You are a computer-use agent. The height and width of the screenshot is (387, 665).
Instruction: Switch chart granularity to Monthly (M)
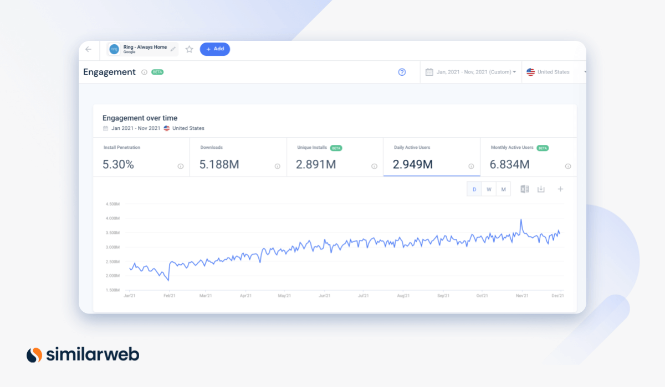coord(503,189)
